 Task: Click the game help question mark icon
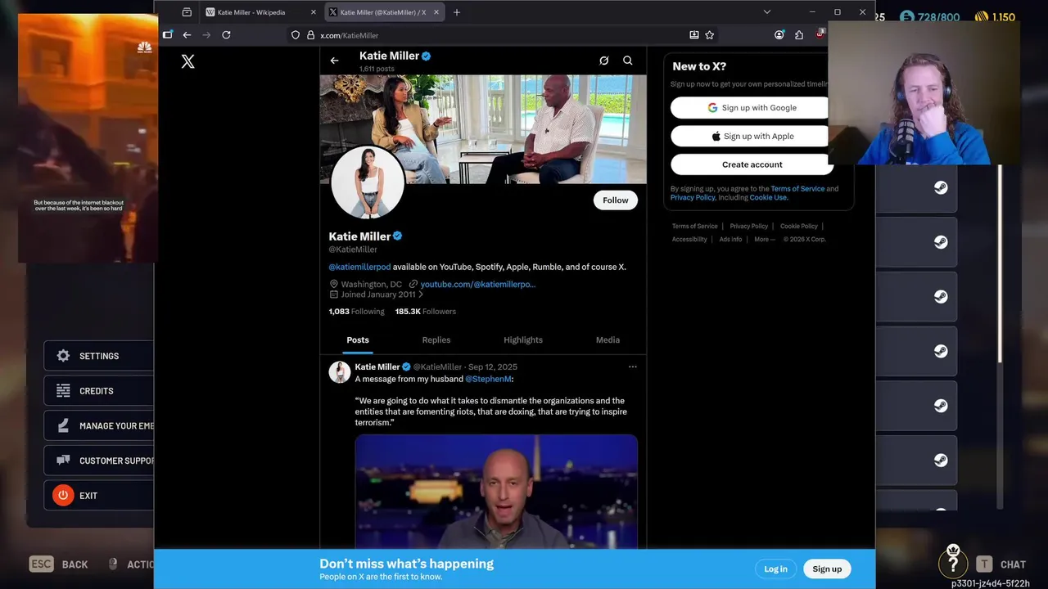pos(953,564)
